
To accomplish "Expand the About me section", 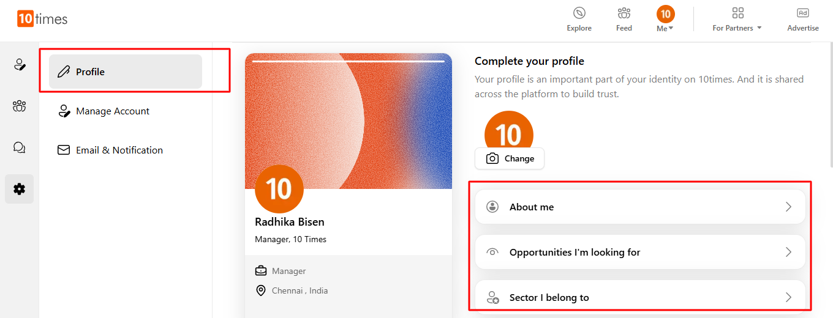I will coord(640,207).
